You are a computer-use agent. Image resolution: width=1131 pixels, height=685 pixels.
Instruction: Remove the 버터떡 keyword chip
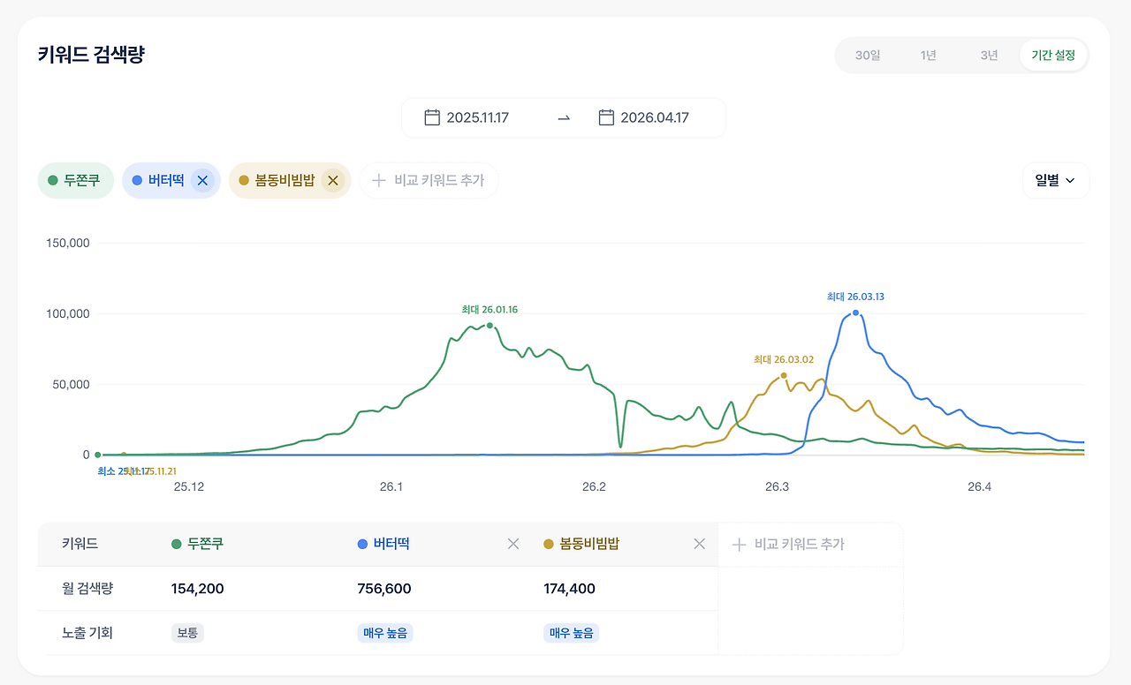click(202, 180)
